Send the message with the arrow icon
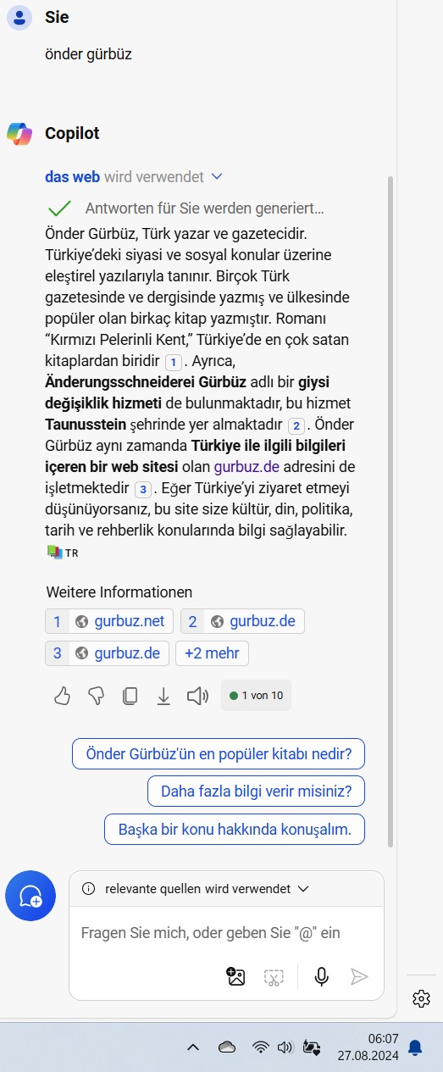Viewport: 443px width, 1072px height. [359, 976]
